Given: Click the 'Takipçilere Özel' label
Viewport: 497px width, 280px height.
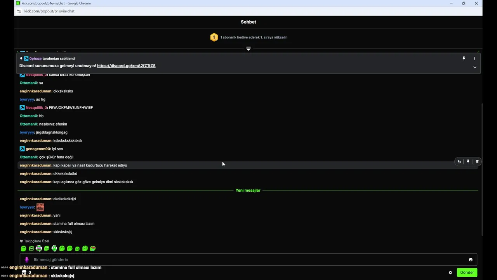Looking at the screenshot, I should tap(36, 241).
